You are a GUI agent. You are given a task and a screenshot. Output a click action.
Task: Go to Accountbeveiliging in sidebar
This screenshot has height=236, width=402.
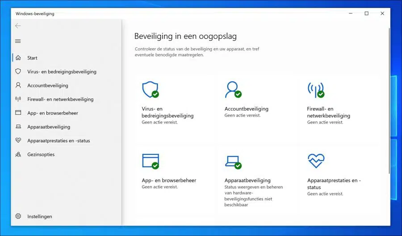(x=48, y=86)
